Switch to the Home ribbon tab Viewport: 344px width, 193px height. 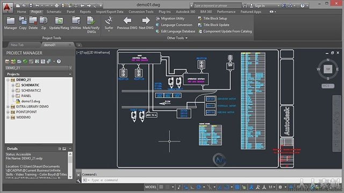[x=21, y=12]
